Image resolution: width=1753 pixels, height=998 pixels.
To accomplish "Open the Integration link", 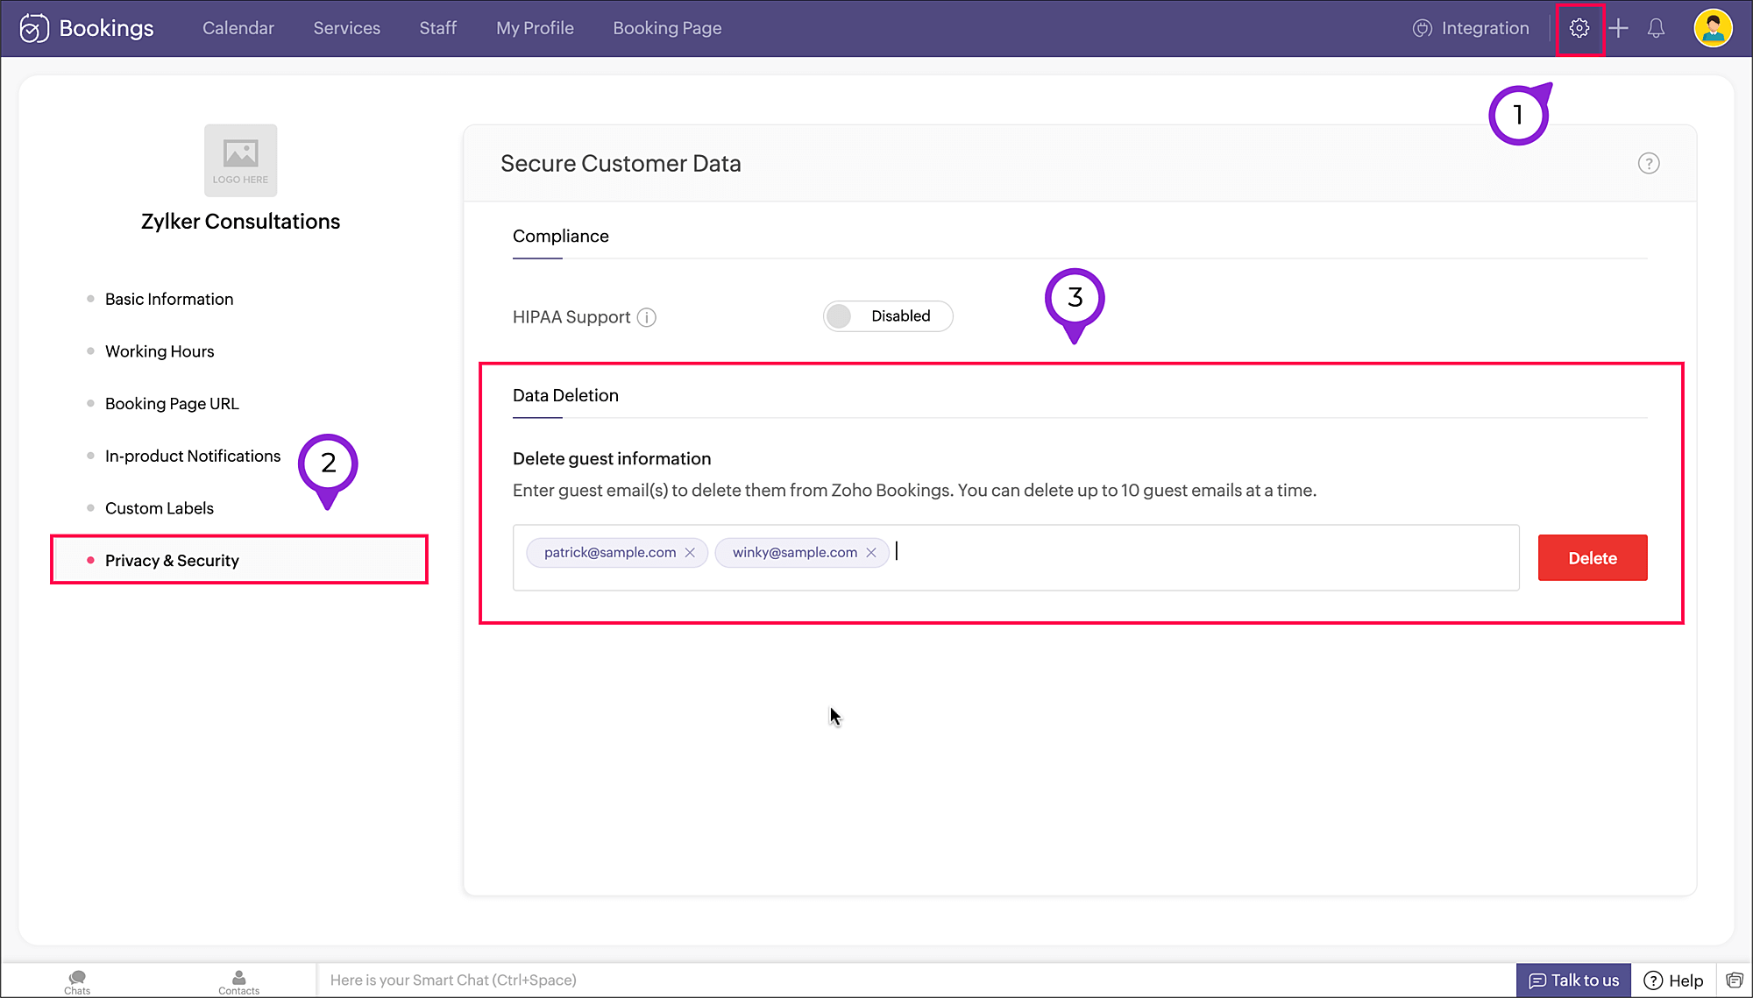I will tap(1471, 28).
